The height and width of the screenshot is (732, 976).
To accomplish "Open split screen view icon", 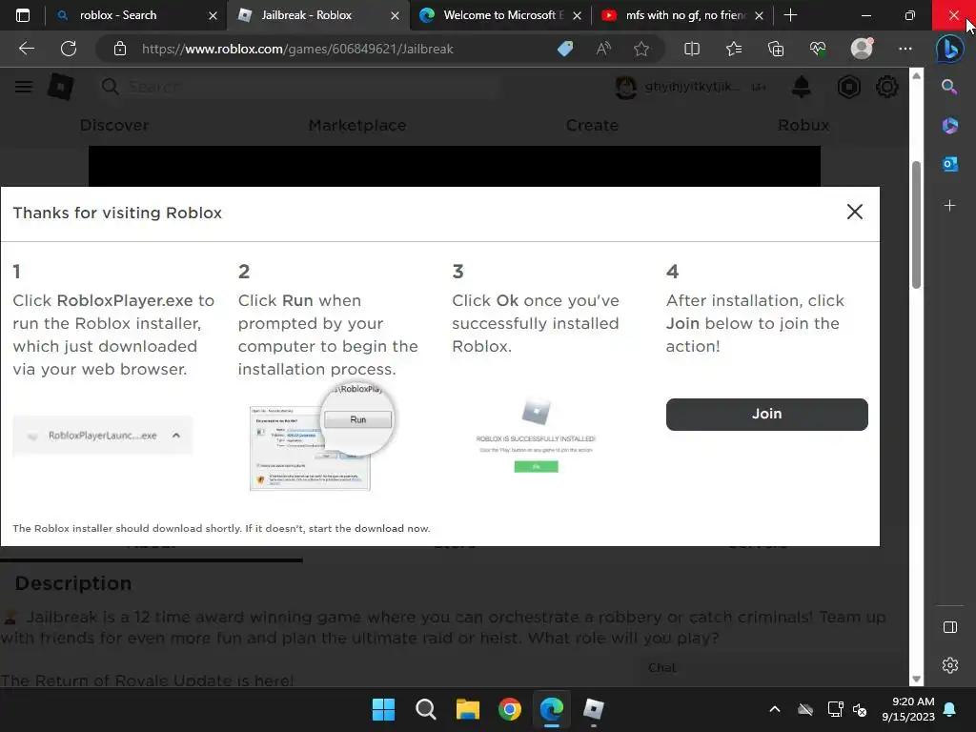I will click(692, 49).
